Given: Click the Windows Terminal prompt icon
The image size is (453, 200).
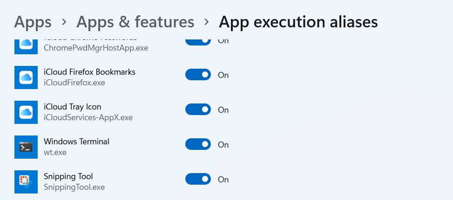Looking at the screenshot, I should (26, 147).
